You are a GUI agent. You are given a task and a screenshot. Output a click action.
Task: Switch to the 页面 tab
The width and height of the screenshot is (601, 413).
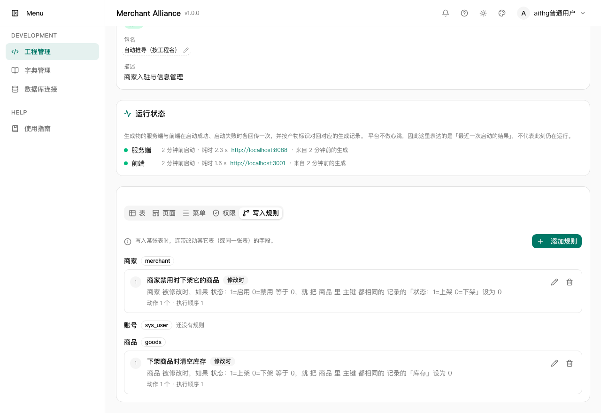[x=164, y=213]
